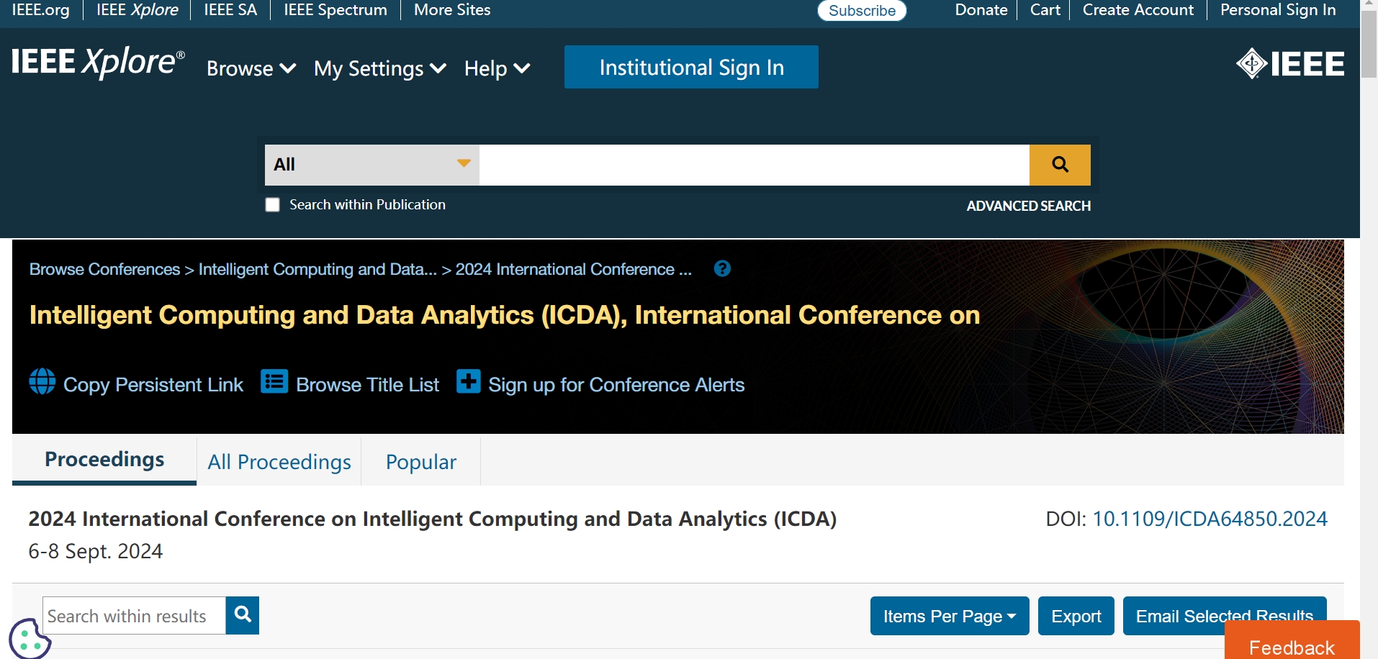The width and height of the screenshot is (1378, 659).
Task: Click the help question mark icon beside breadcrumb
Action: (x=722, y=269)
